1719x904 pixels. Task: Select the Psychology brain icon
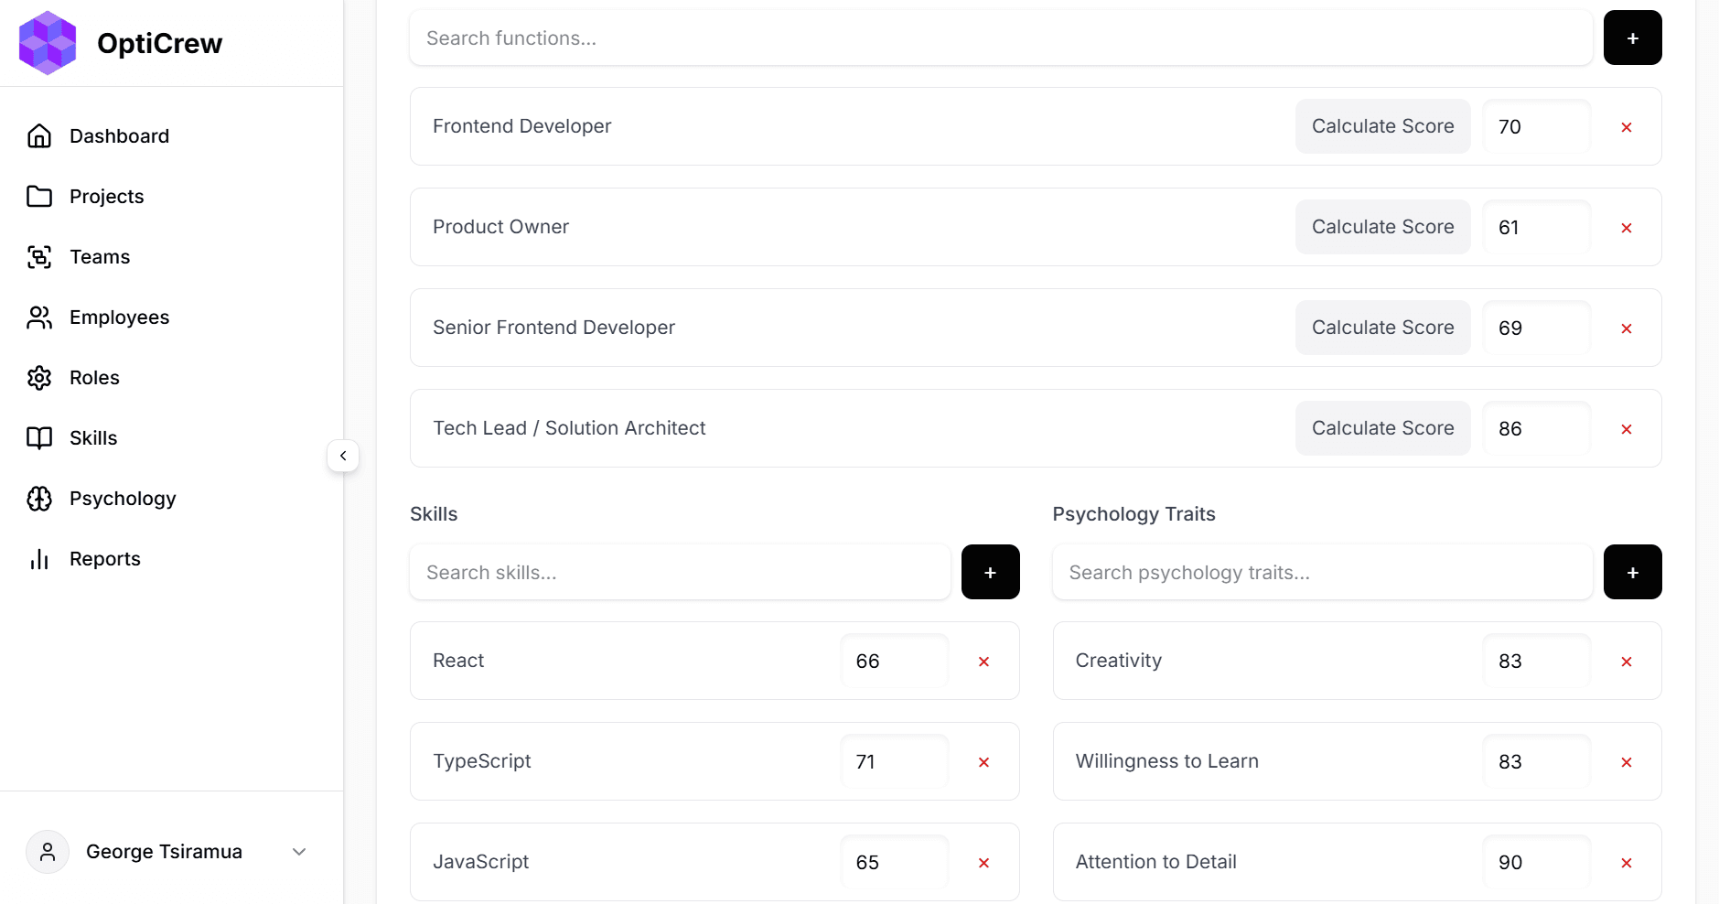click(x=39, y=499)
